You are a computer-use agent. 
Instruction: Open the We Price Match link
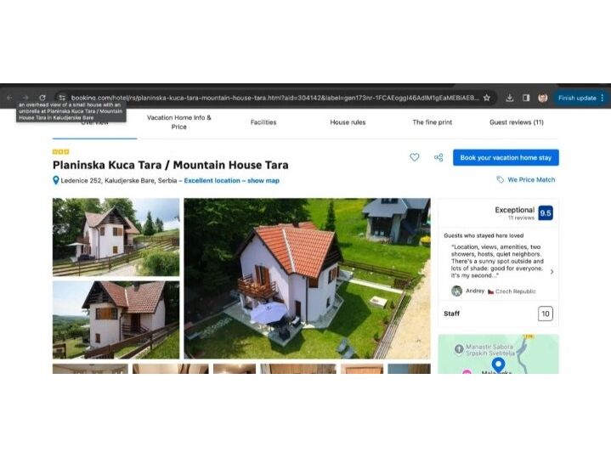[x=530, y=180]
